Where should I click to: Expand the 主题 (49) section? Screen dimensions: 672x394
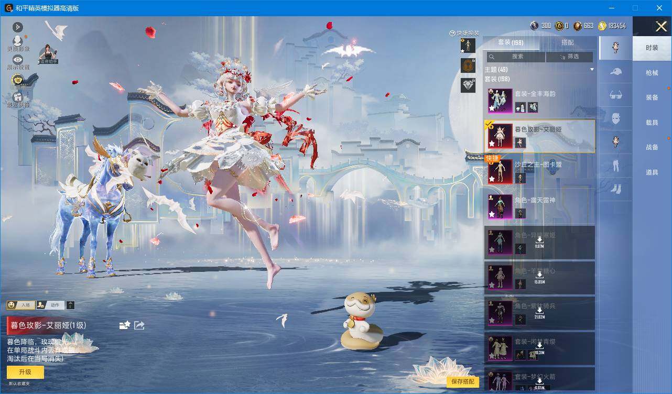[539, 70]
